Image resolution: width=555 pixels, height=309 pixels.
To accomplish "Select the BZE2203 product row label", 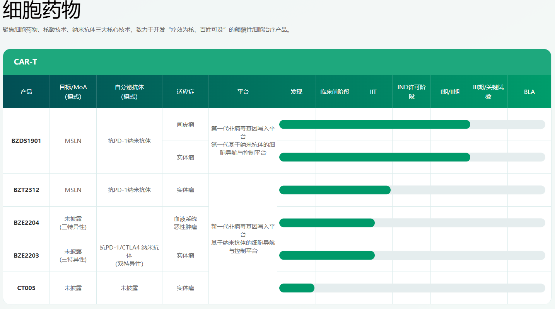I will coord(26,256).
